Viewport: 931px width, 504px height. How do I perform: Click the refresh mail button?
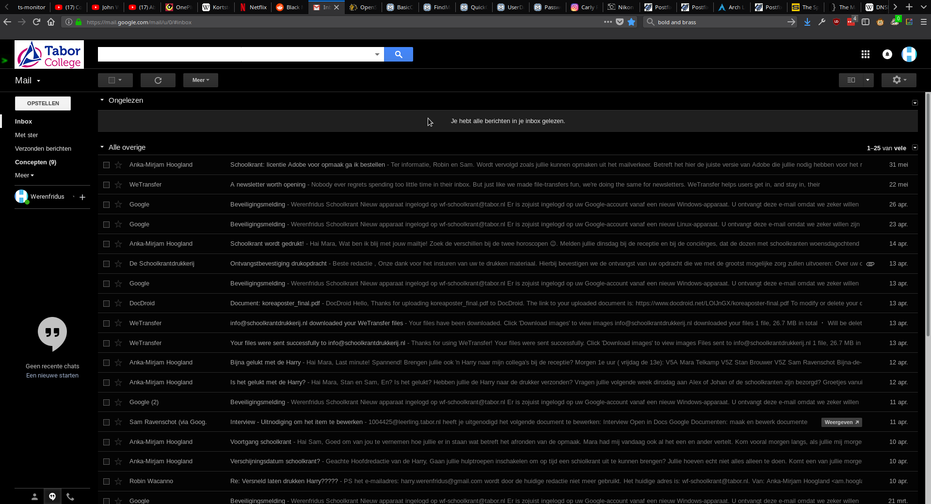pyautogui.click(x=158, y=80)
